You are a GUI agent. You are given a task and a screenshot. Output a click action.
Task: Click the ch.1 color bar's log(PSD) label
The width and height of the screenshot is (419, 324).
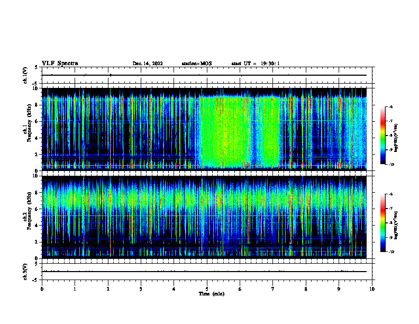(x=396, y=138)
